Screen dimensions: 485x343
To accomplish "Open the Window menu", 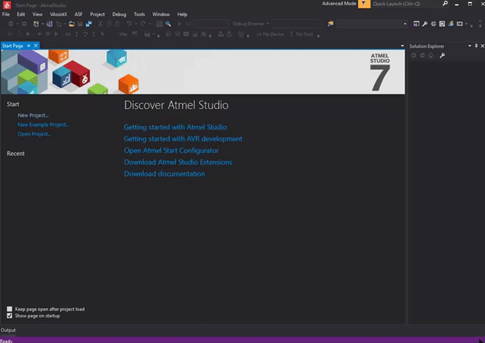I will tap(161, 14).
